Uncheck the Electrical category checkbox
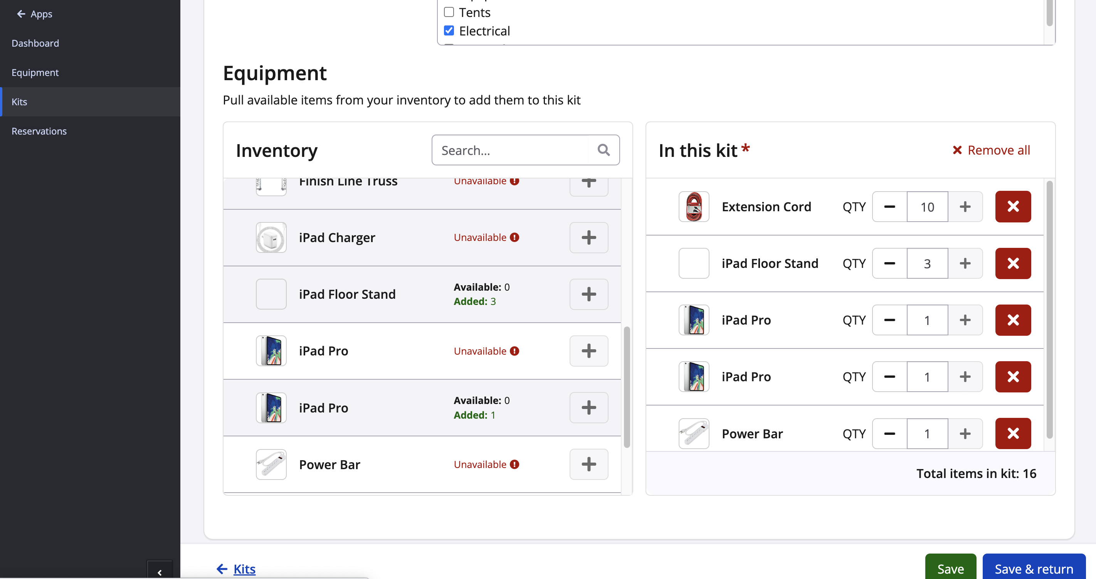Image resolution: width=1096 pixels, height=579 pixels. 449,31
